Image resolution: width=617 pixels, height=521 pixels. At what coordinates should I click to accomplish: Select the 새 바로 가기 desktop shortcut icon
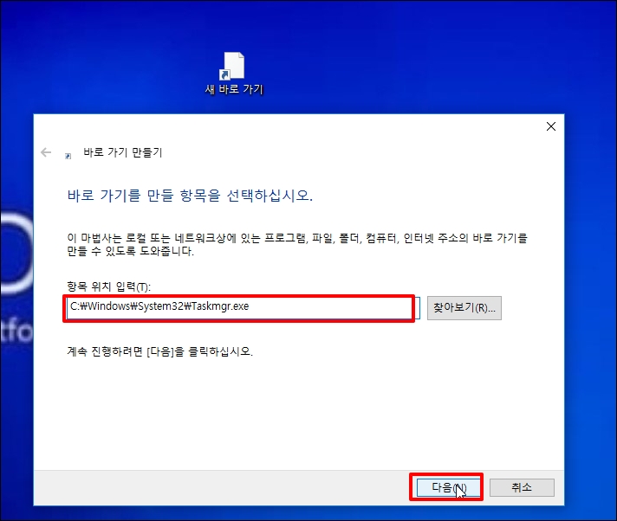pyautogui.click(x=233, y=74)
